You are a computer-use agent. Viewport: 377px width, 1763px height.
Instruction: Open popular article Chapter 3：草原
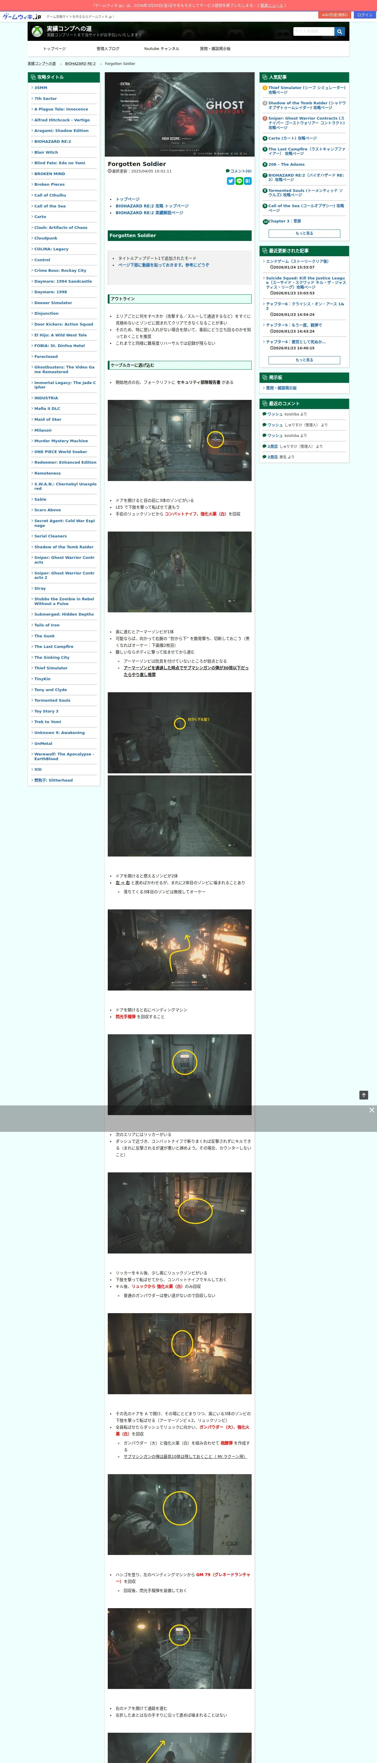[285, 221]
